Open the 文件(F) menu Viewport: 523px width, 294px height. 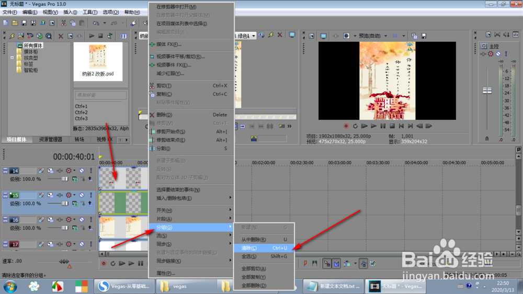pyautogui.click(x=10, y=12)
